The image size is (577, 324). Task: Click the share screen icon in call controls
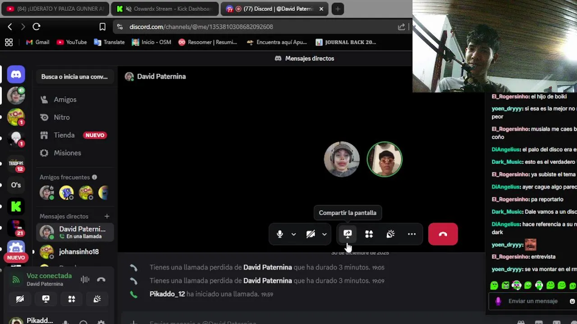pos(348,234)
